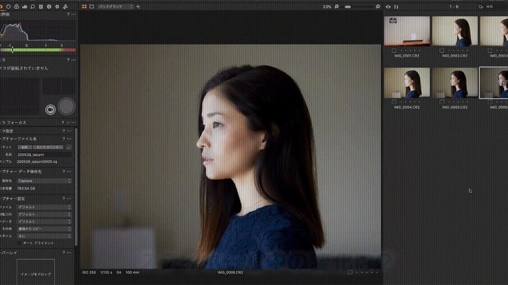Viewport: 508px width, 285px height.
Task: Open options menu of exposure evaluation panel
Action: pos(74,14)
